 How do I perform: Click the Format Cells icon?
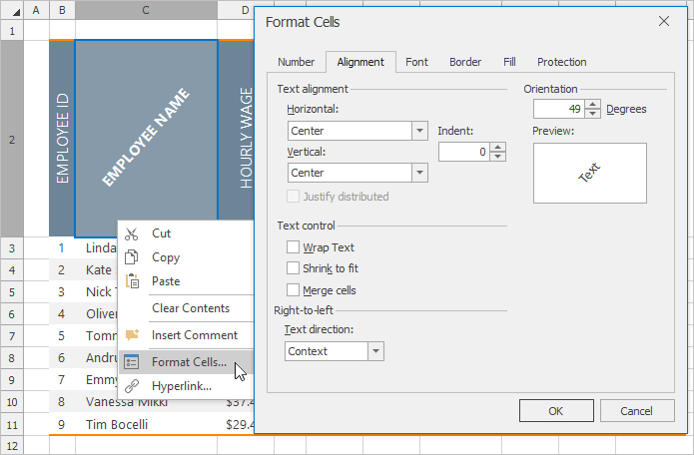coord(132,362)
